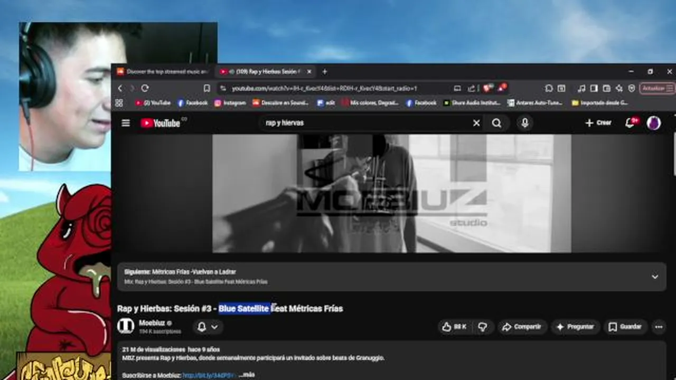
Task: Open a new browser tab with plus
Action: [x=325, y=72]
